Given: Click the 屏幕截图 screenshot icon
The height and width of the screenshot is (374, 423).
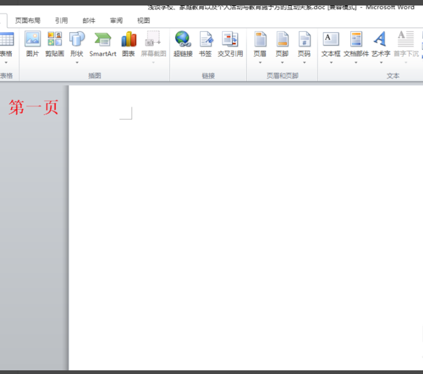Looking at the screenshot, I should [x=153, y=39].
